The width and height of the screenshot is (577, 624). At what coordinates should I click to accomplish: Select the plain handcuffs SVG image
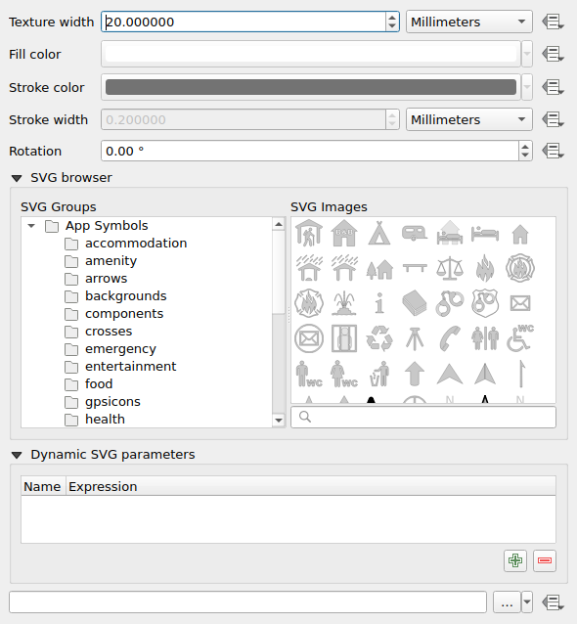(450, 303)
